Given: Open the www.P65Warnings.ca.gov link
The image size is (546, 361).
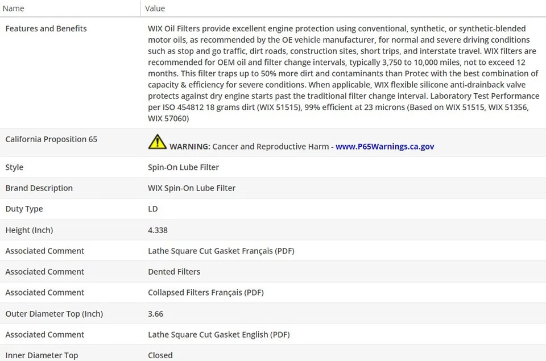Looking at the screenshot, I should point(384,146).
